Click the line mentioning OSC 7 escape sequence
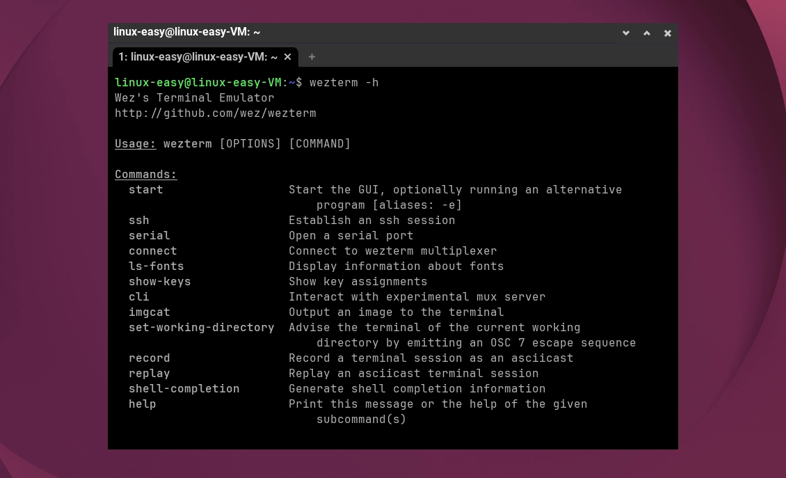Screen dimensions: 786x478 pos(476,342)
